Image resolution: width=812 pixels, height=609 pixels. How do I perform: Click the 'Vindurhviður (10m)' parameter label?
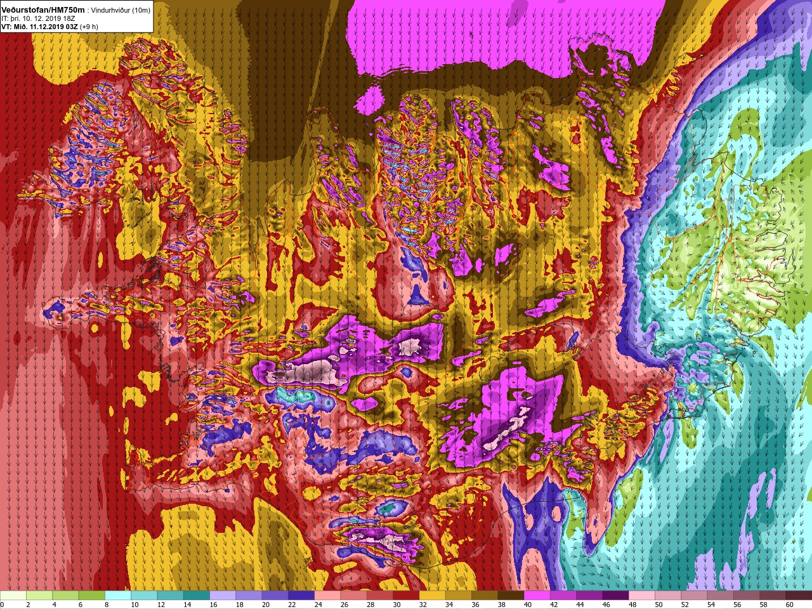click(x=120, y=10)
